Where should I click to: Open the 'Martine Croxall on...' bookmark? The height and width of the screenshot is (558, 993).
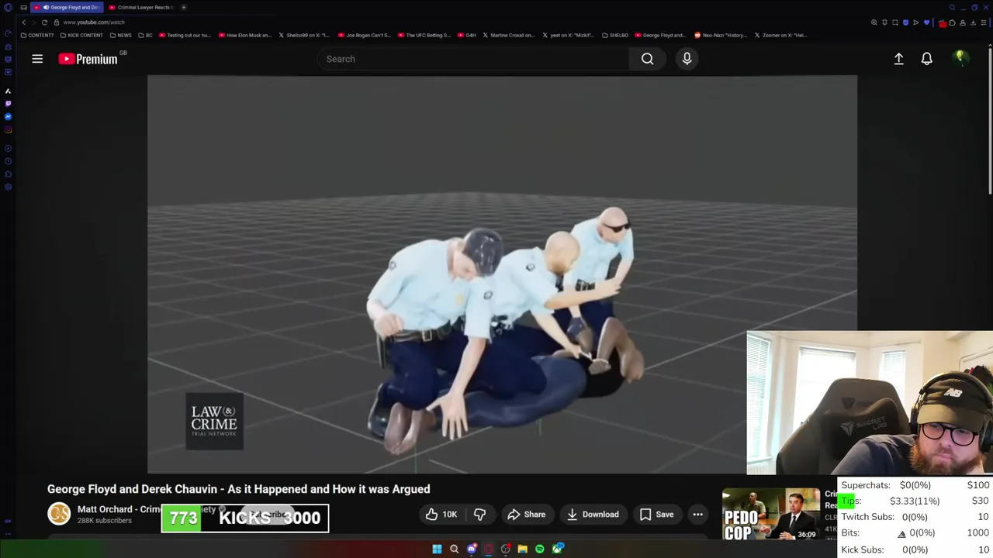[508, 35]
